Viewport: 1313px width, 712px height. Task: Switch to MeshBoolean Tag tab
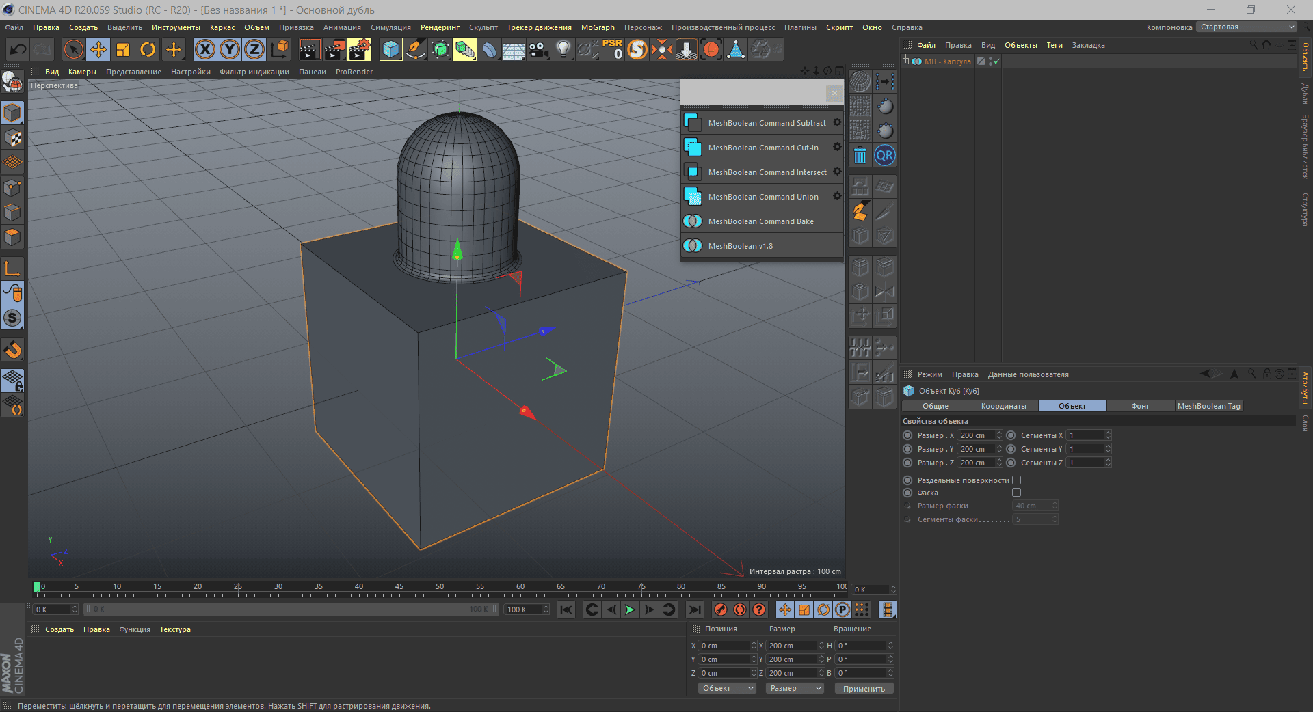(1208, 406)
